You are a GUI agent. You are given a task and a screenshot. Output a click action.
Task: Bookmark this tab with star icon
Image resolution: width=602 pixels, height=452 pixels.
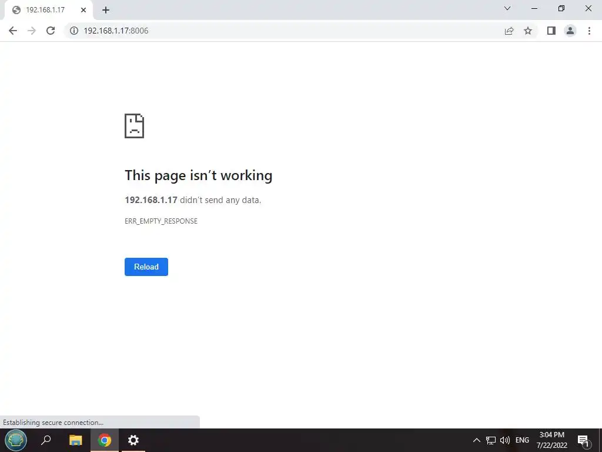pyautogui.click(x=528, y=31)
